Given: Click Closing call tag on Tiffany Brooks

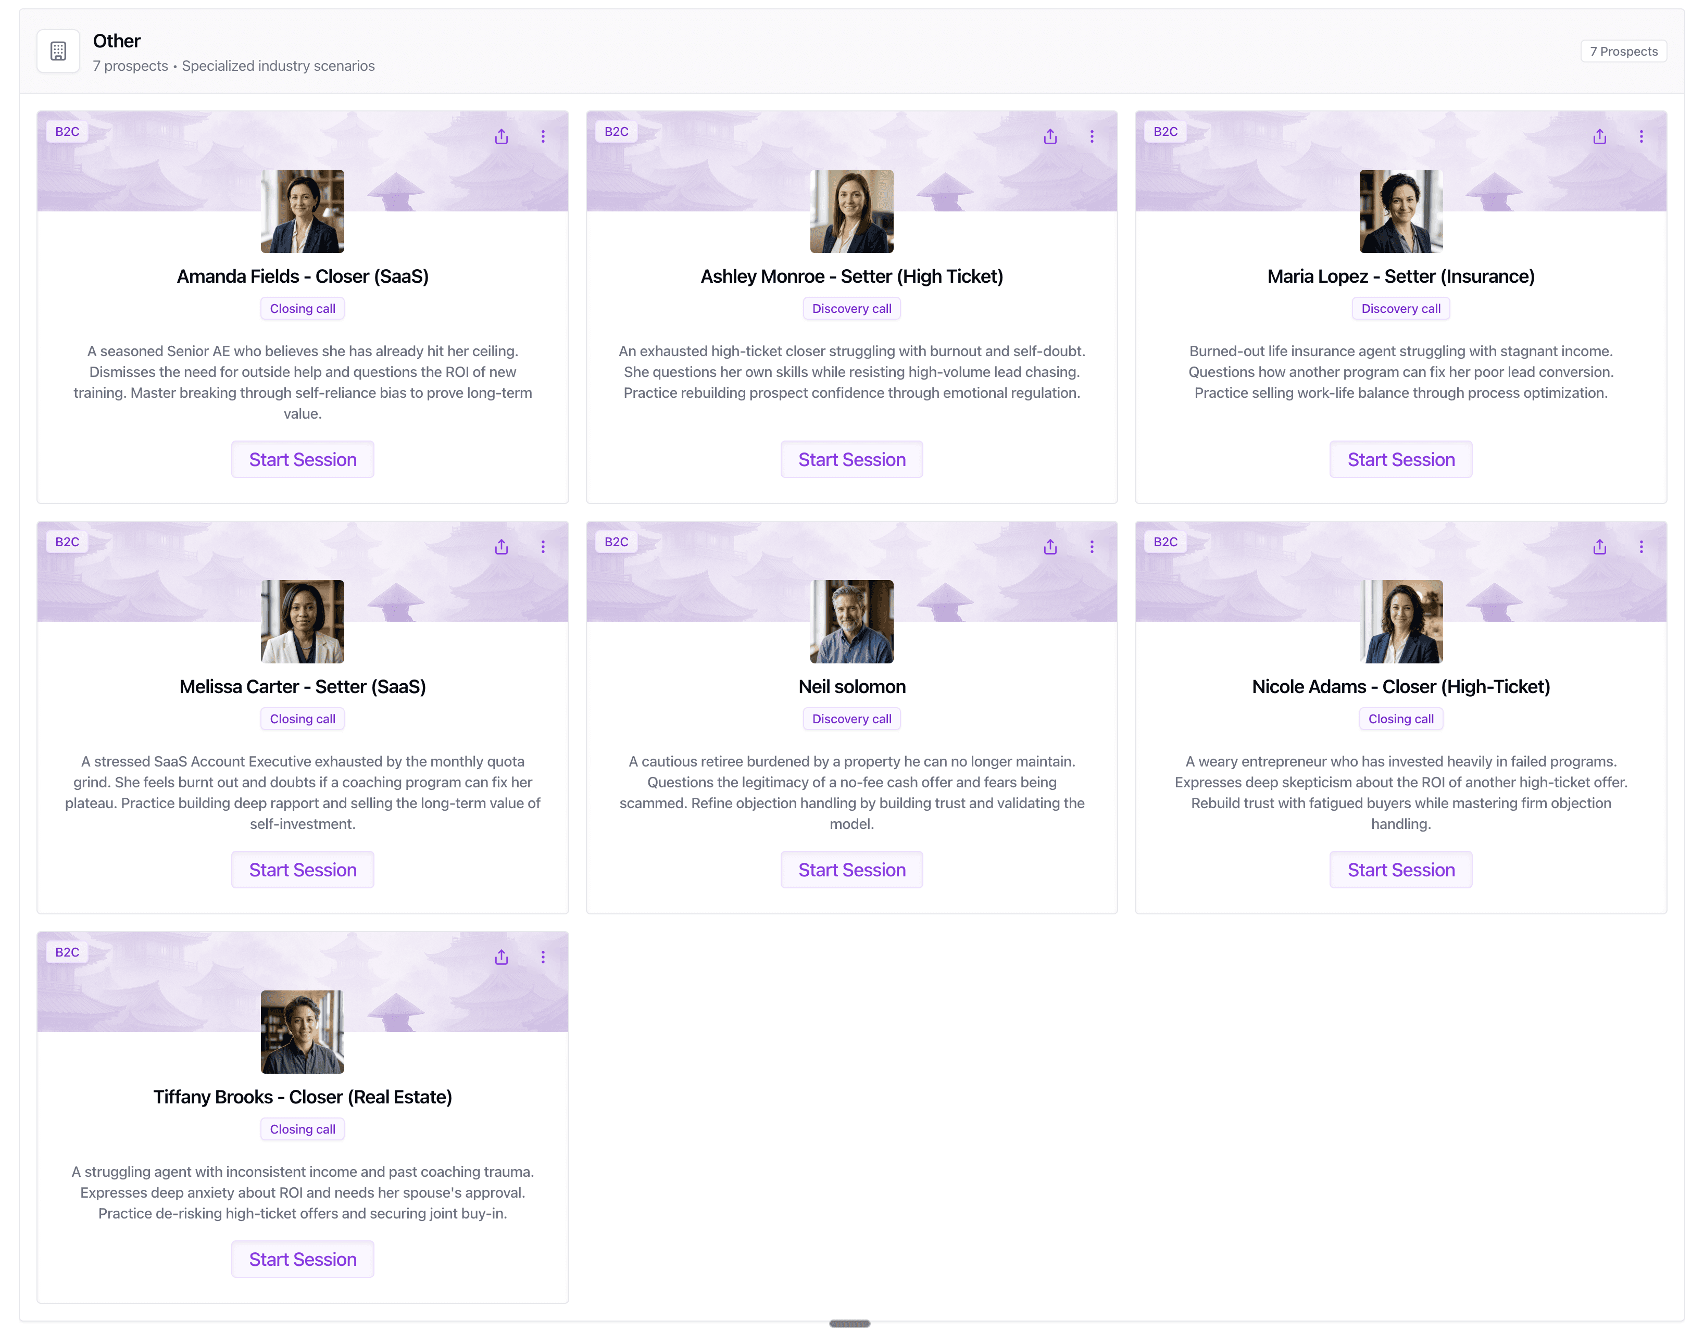Looking at the screenshot, I should pos(303,1129).
